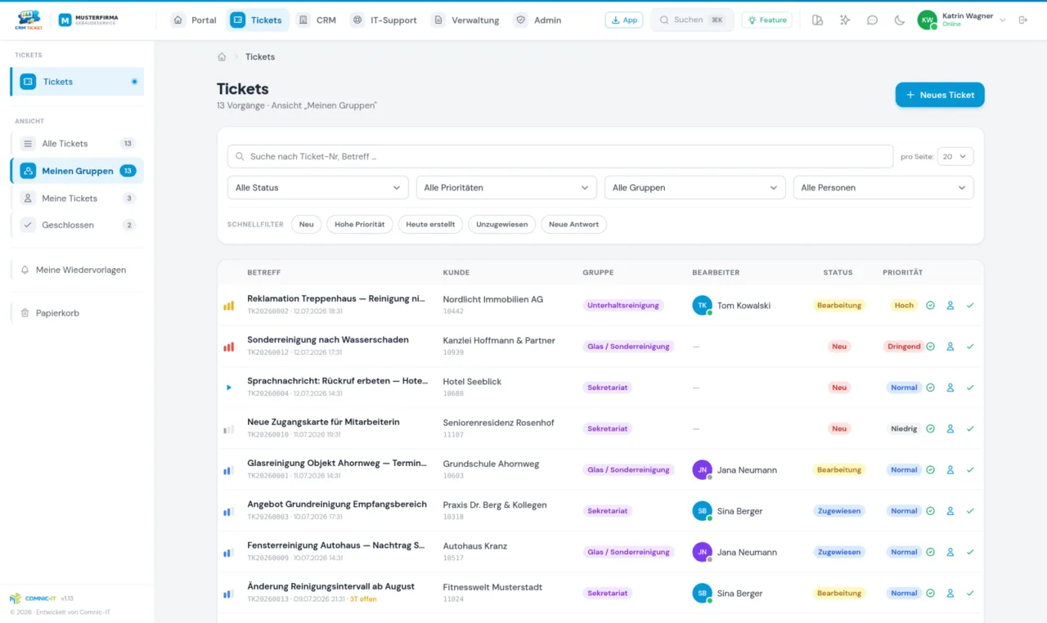Toggle quick filter Neue Antwort

click(573, 224)
